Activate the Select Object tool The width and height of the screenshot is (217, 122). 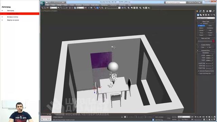[x=59, y=8]
